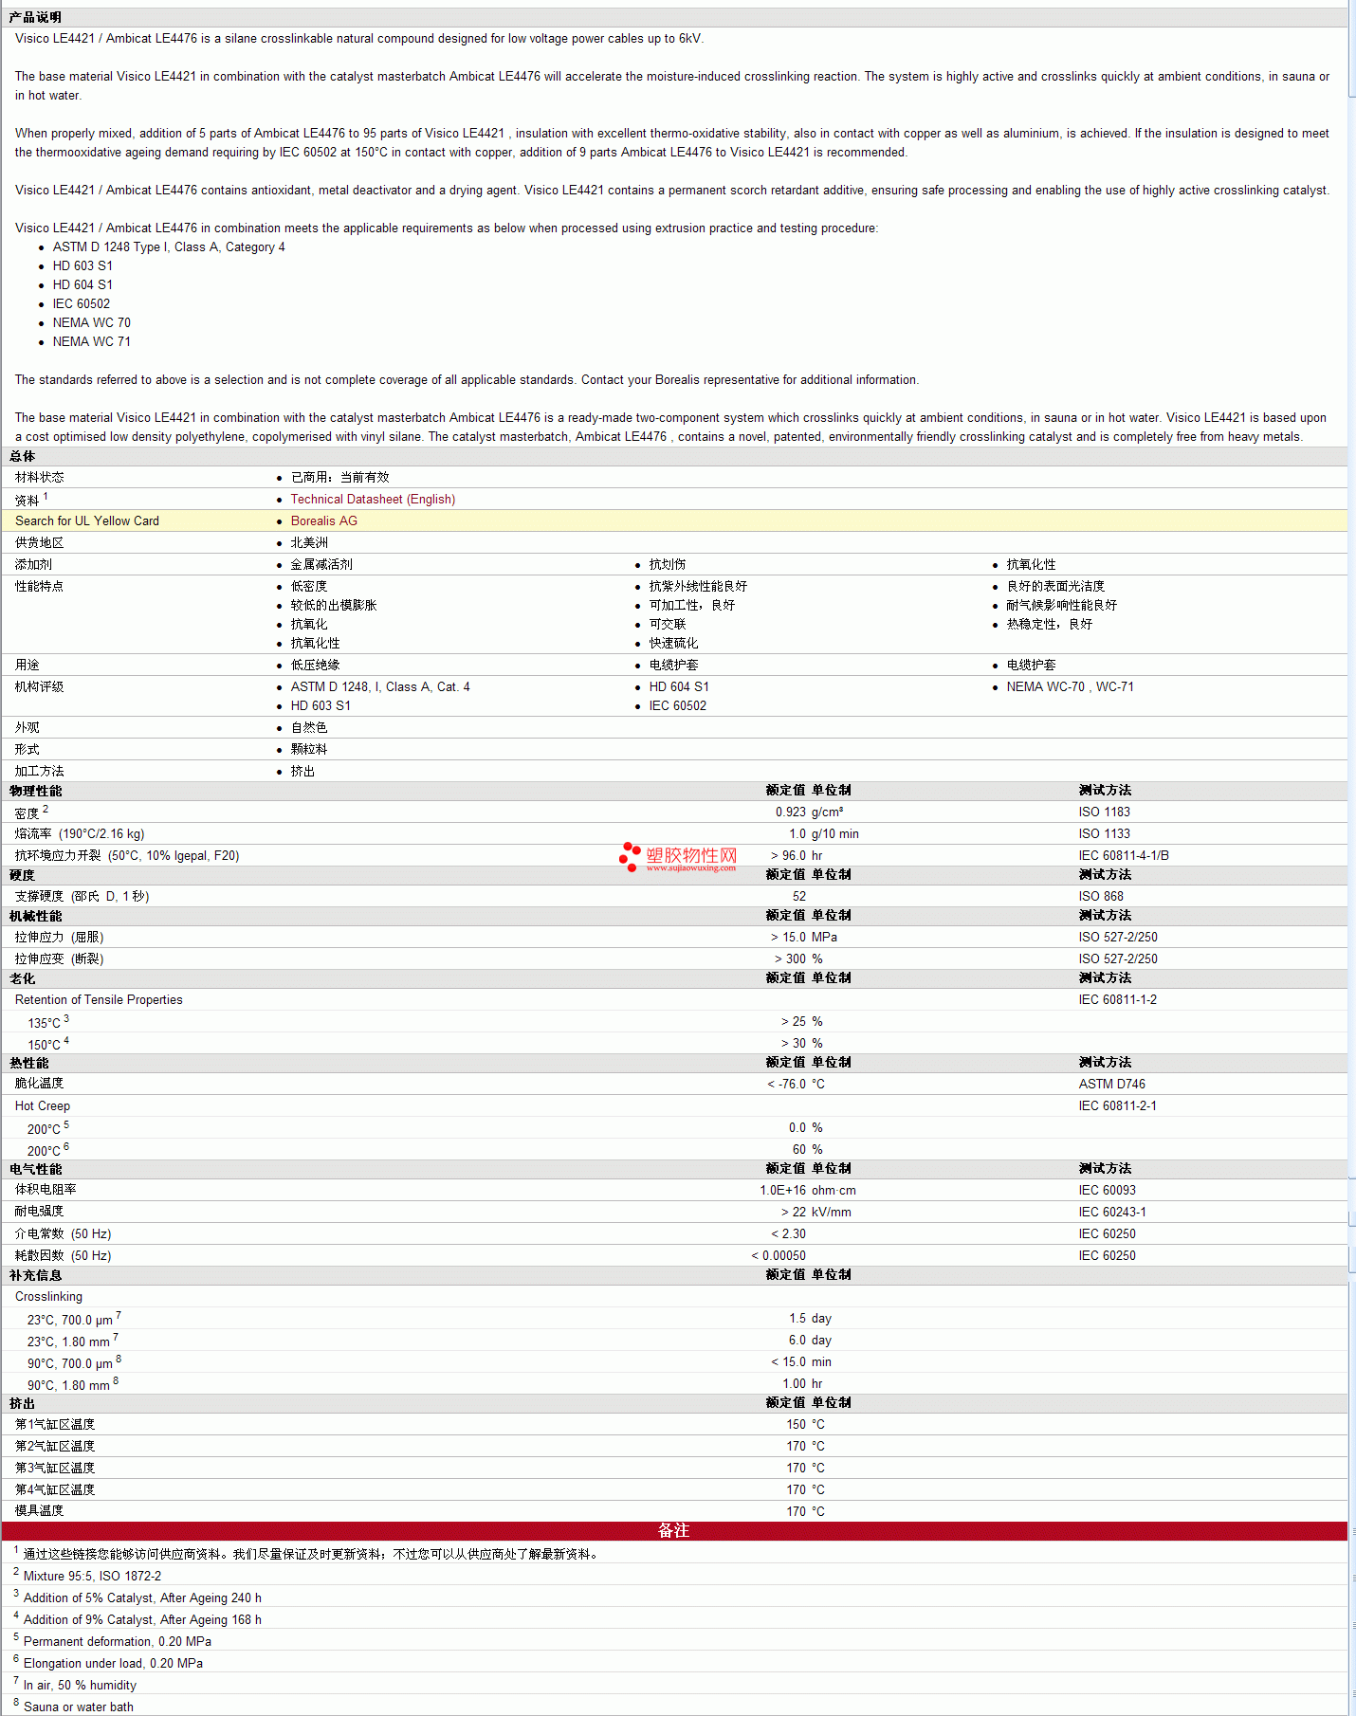Select the IEC 60811-2-1 test method
The width and height of the screenshot is (1356, 1716).
1118,1105
